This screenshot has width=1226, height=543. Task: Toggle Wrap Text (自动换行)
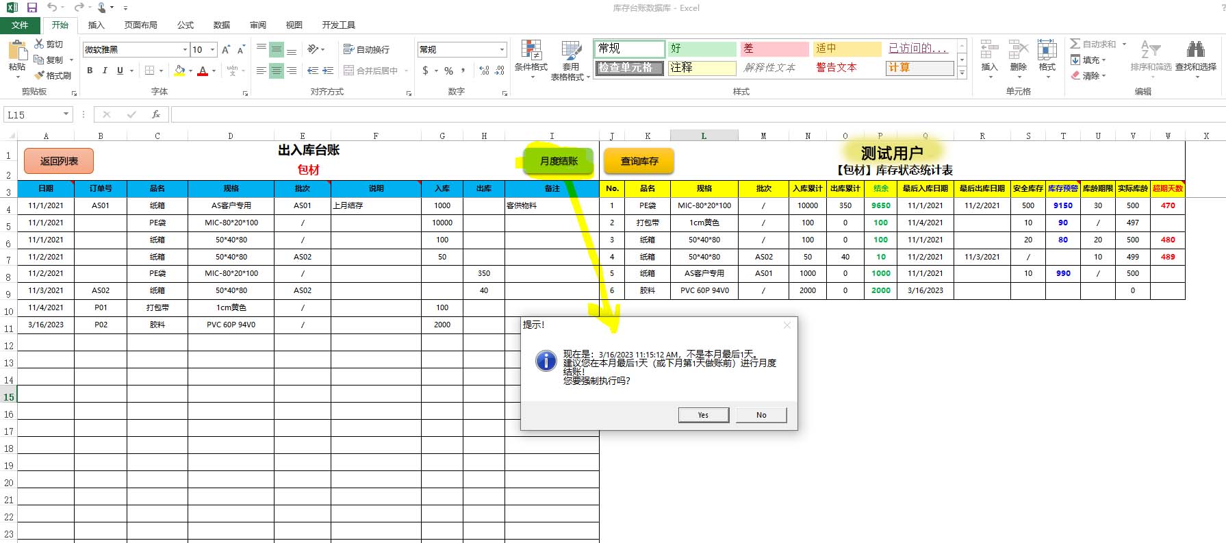[x=366, y=49]
